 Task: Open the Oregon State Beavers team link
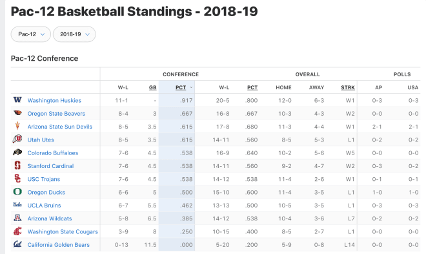tap(56, 114)
